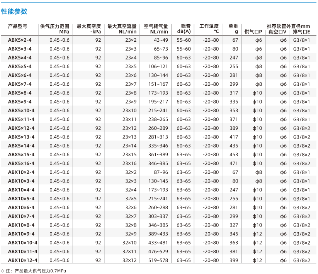The image size is (318, 274).
Task: Select model name ABX5×10-4
Action: 21,111
